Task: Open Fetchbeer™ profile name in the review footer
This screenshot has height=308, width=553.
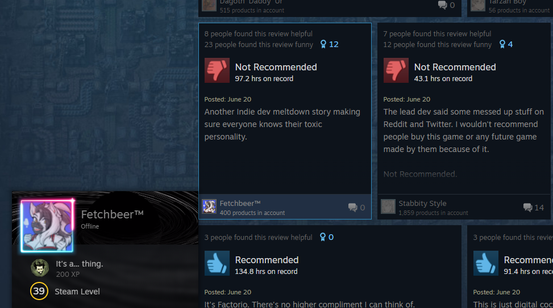Action: coord(240,204)
